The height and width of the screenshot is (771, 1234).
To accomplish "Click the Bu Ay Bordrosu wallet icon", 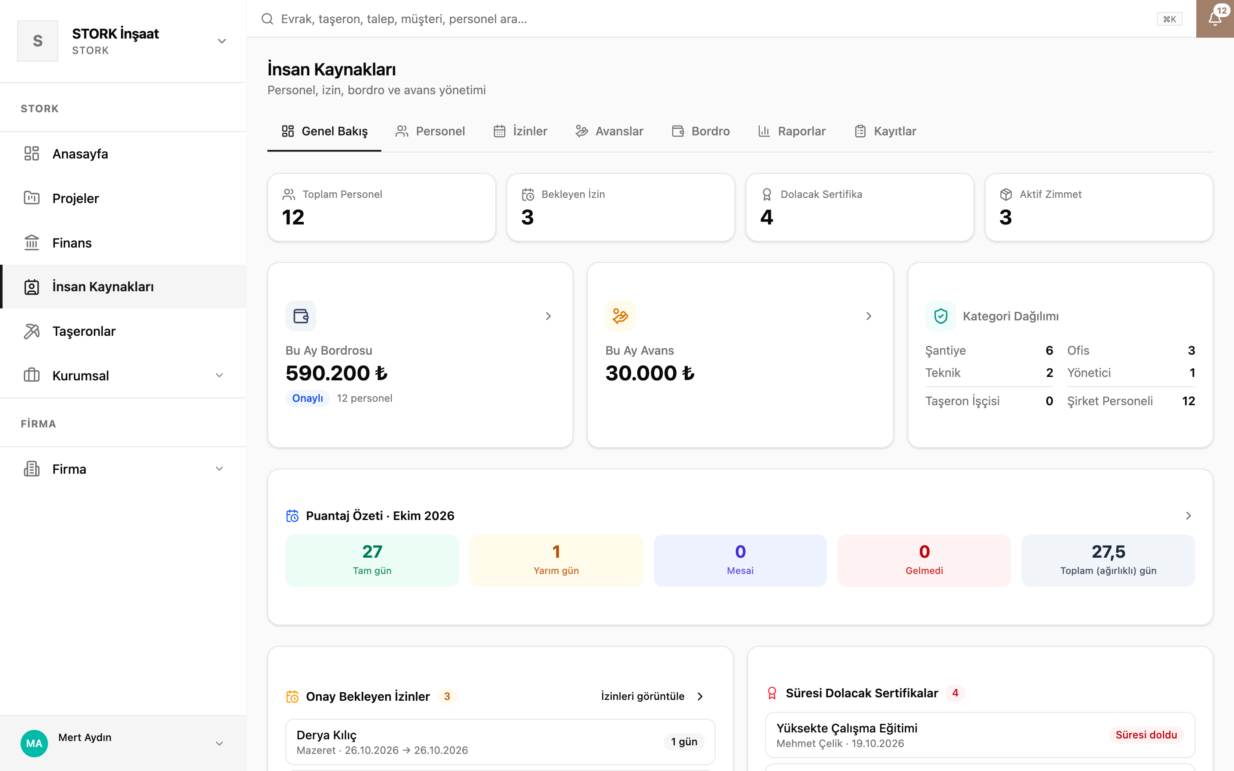I will tap(301, 316).
